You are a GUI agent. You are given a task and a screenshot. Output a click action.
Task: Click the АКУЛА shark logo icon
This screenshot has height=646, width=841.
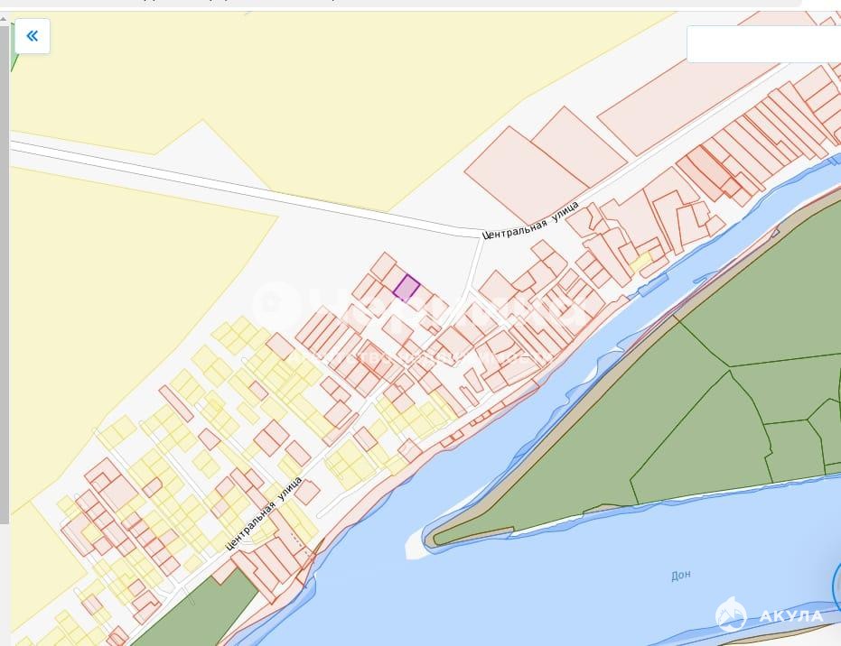pos(731,615)
